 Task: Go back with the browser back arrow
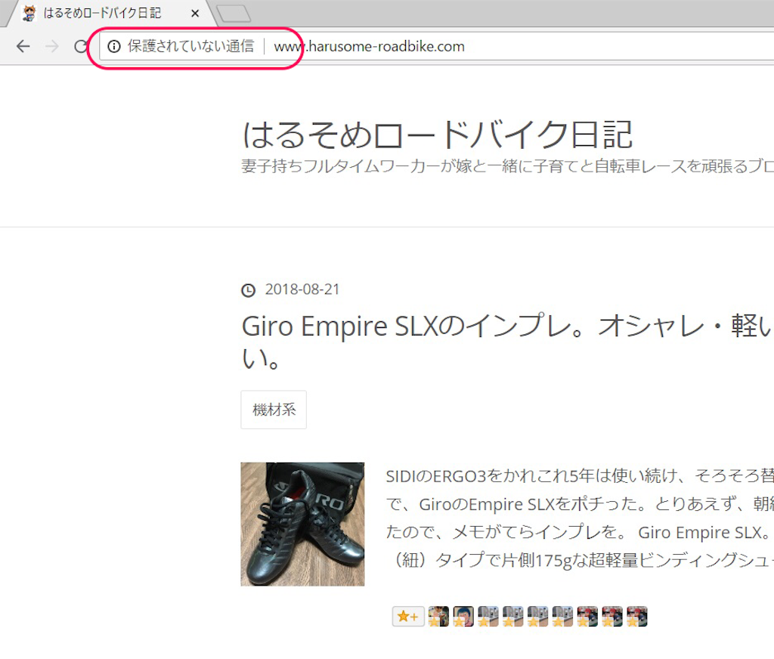click(x=23, y=46)
